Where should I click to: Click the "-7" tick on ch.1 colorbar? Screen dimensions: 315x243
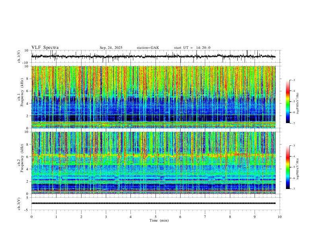pos(293,123)
